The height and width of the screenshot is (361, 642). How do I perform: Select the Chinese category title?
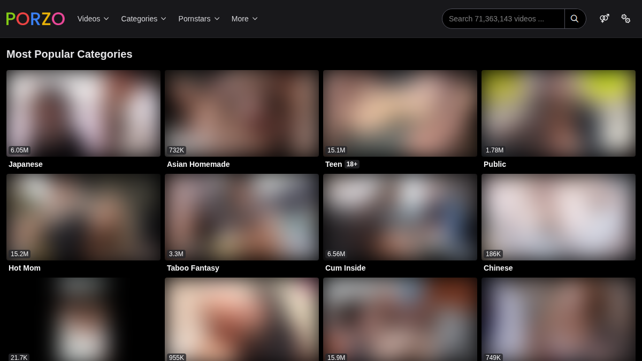coord(498,268)
